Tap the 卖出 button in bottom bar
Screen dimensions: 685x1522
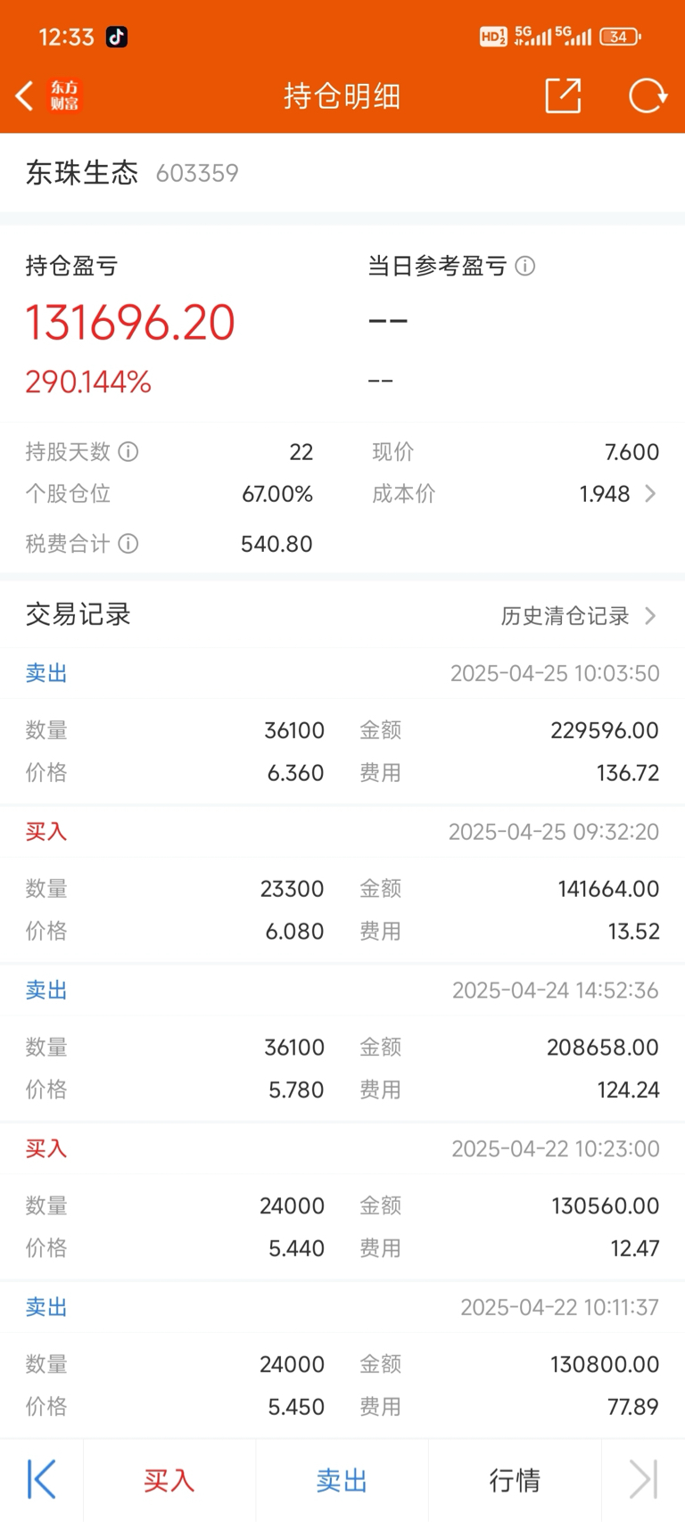342,1480
